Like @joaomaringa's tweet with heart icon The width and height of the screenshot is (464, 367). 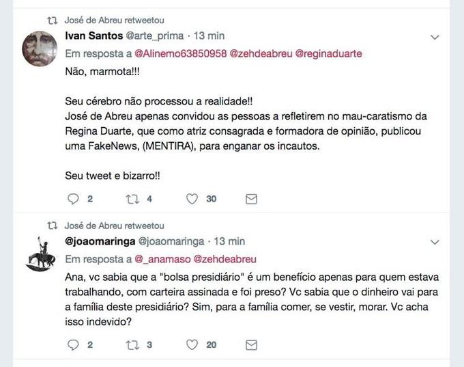click(x=192, y=345)
